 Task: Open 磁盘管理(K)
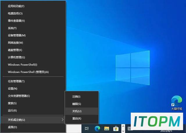click(33, 50)
